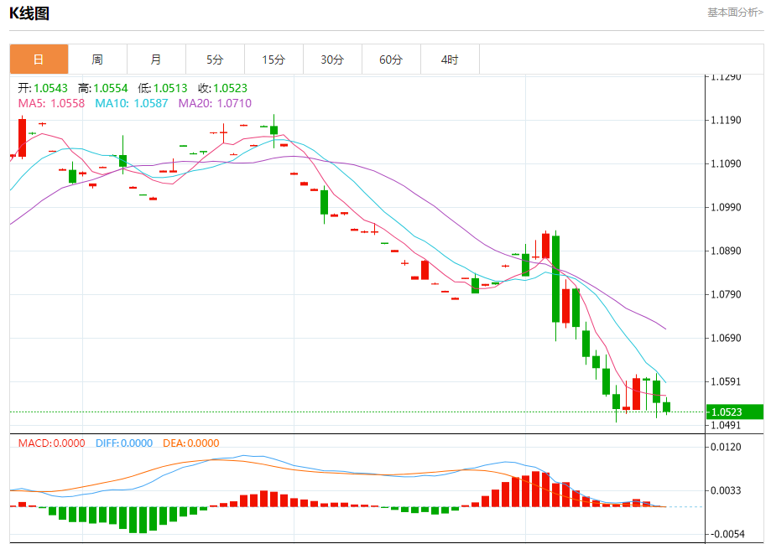Click the DIFF value label
Viewport: 771px width, 544px height.
[123, 443]
